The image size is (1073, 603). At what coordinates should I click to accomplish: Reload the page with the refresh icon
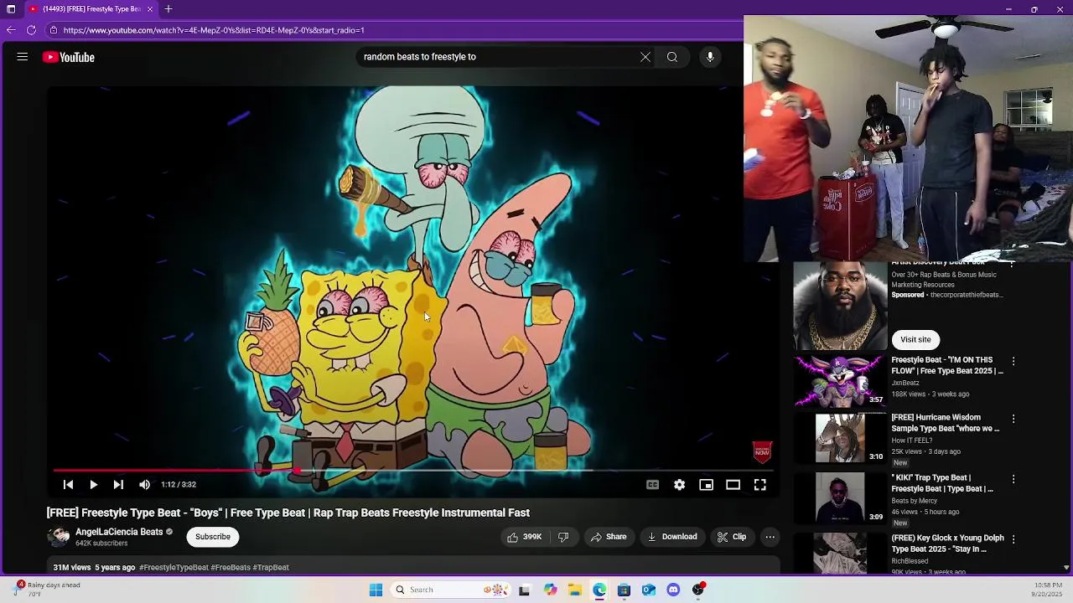(32, 30)
